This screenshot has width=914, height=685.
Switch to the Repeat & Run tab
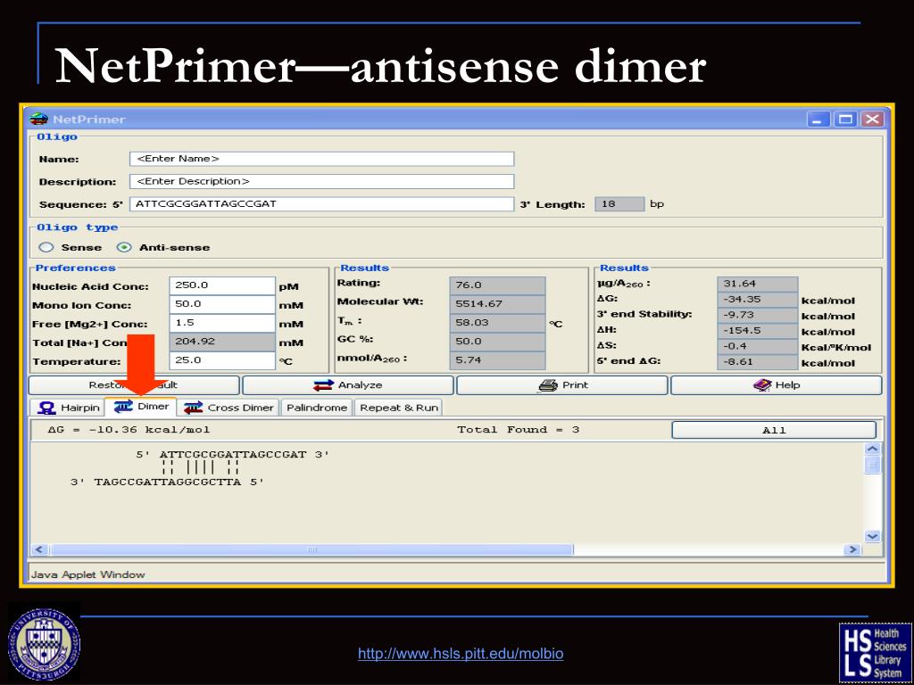click(x=399, y=408)
